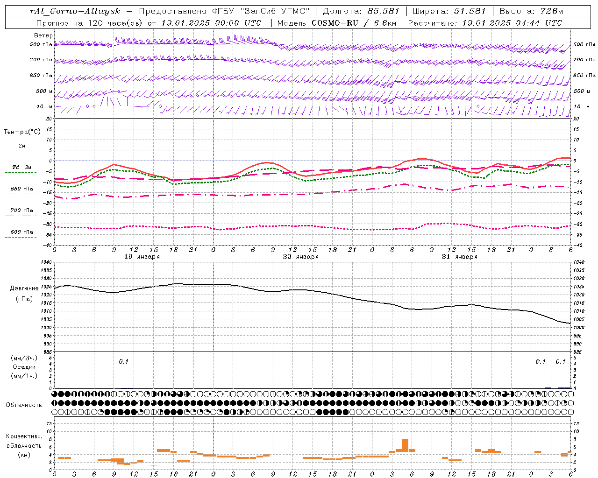Screen dimensions: 598x478
Task: Select the text ФГБУ "ЗапСиб УГМС"
Action: [x=261, y=11]
